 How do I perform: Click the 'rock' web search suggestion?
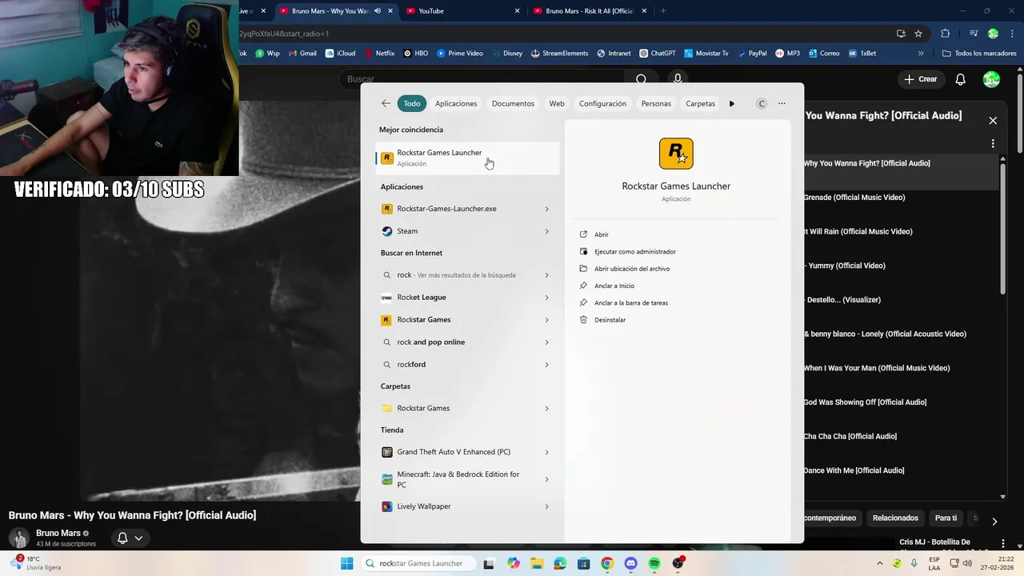tap(458, 274)
